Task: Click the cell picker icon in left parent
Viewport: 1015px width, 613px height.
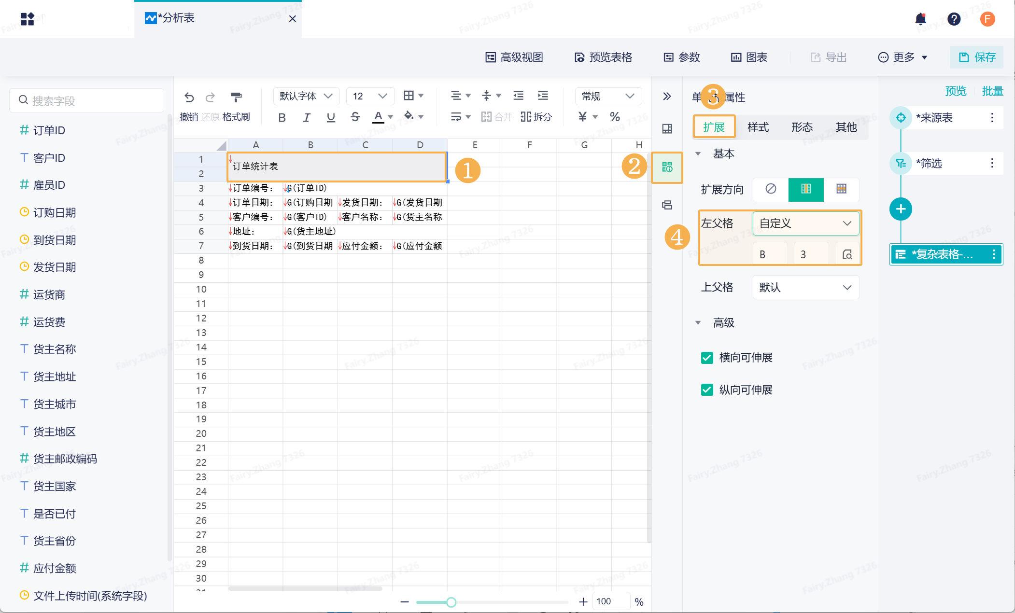Action: (847, 254)
